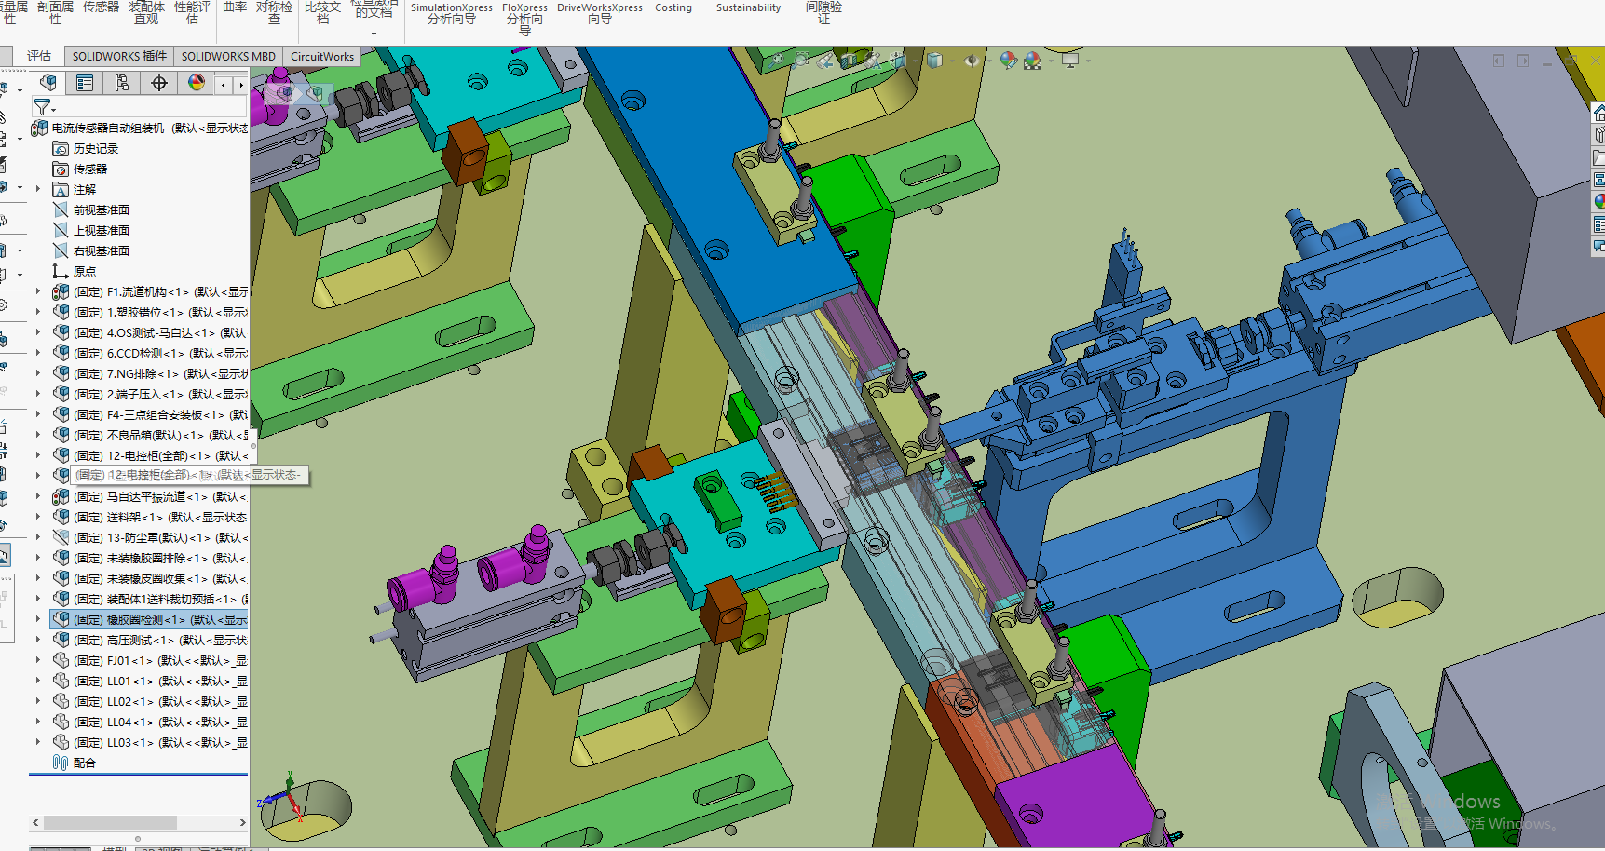The image size is (1605, 851).
Task: Select LL04<1> tree item
Action: (149, 723)
